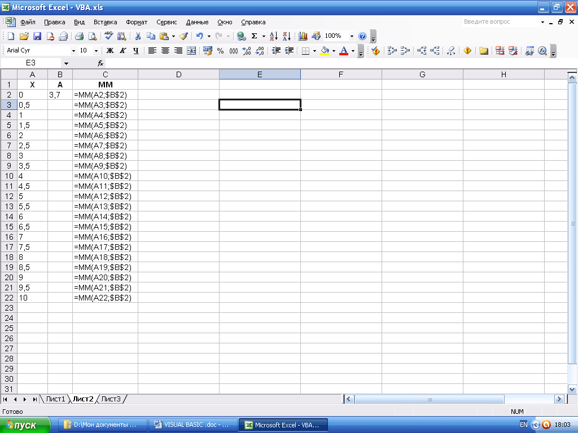This screenshot has height=433, width=578.
Task: Select entire row 10 header
Action: tap(9, 176)
